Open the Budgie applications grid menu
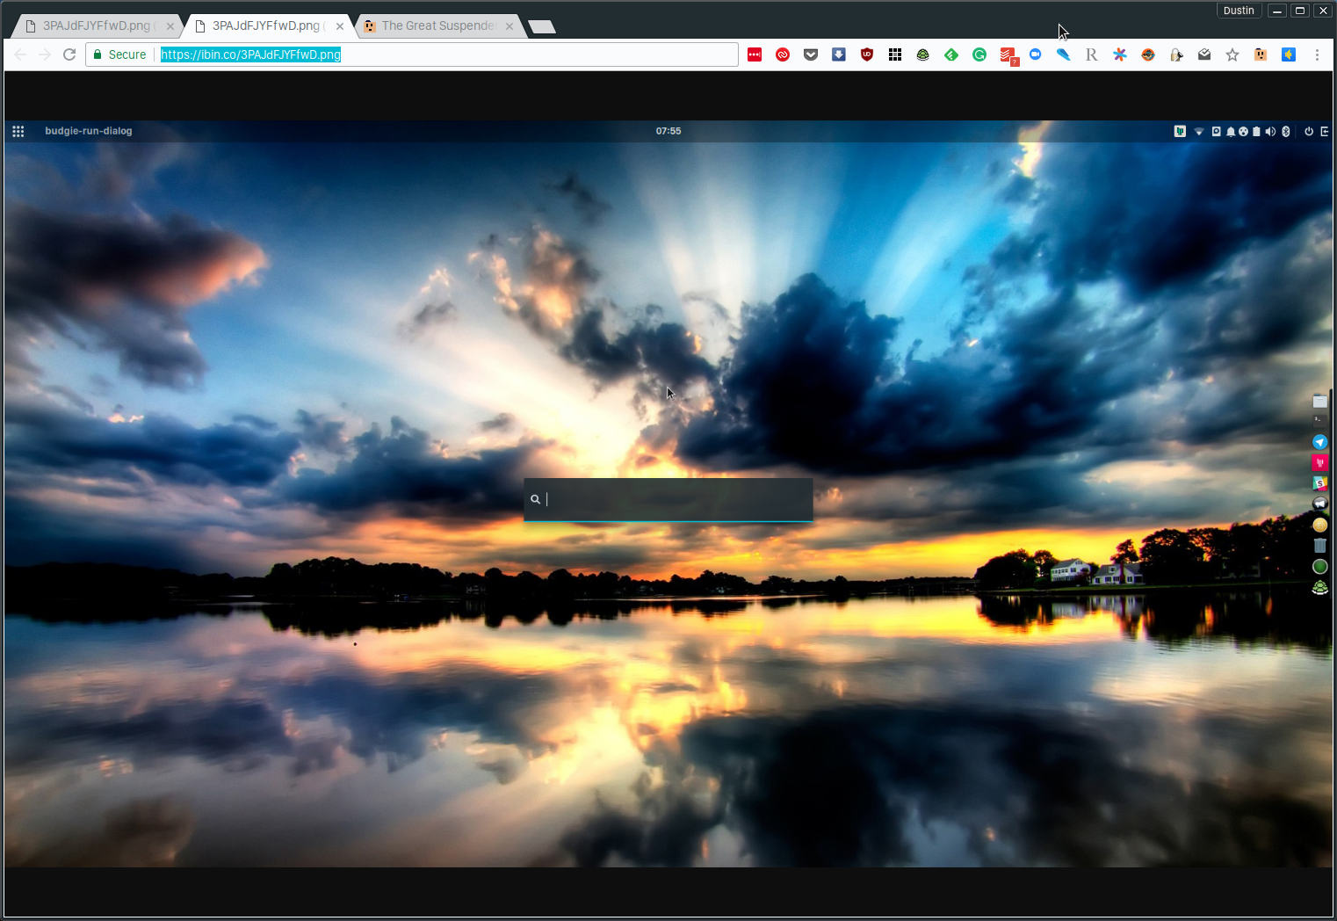 point(18,131)
